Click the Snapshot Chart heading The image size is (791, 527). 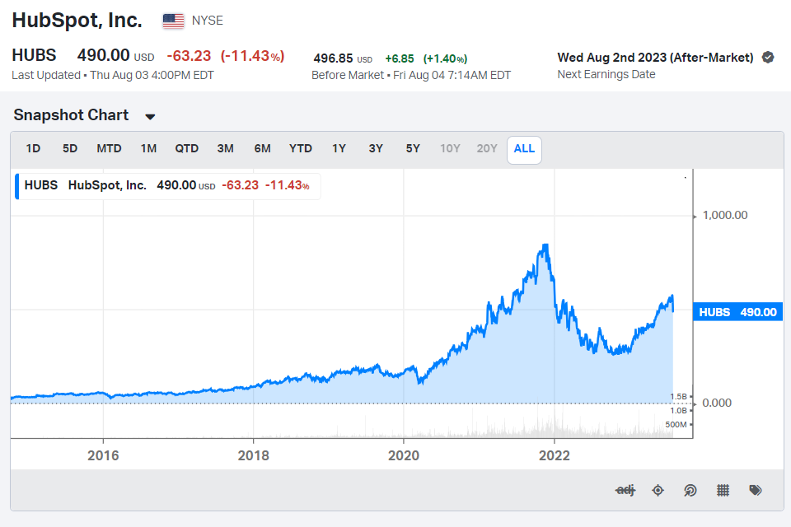point(71,115)
